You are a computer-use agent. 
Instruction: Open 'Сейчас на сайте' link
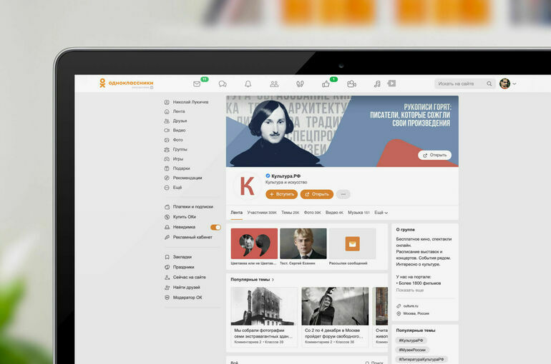tap(189, 277)
